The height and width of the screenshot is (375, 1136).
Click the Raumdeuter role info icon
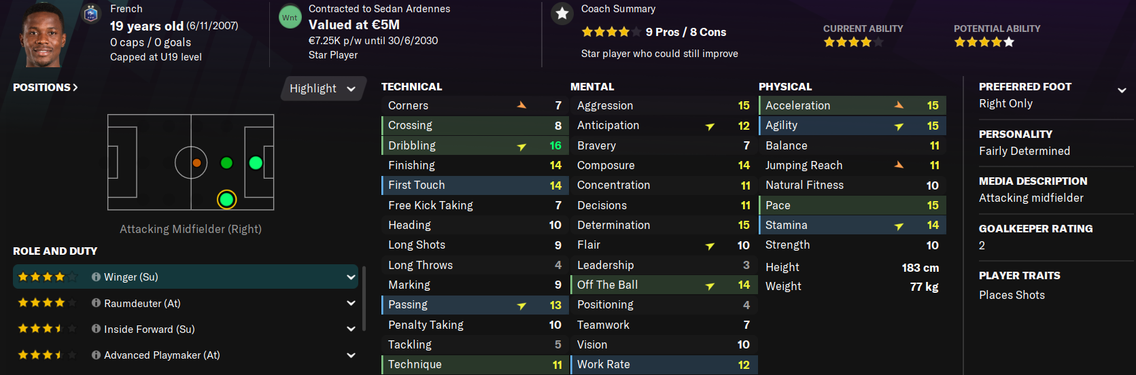pyautogui.click(x=97, y=304)
